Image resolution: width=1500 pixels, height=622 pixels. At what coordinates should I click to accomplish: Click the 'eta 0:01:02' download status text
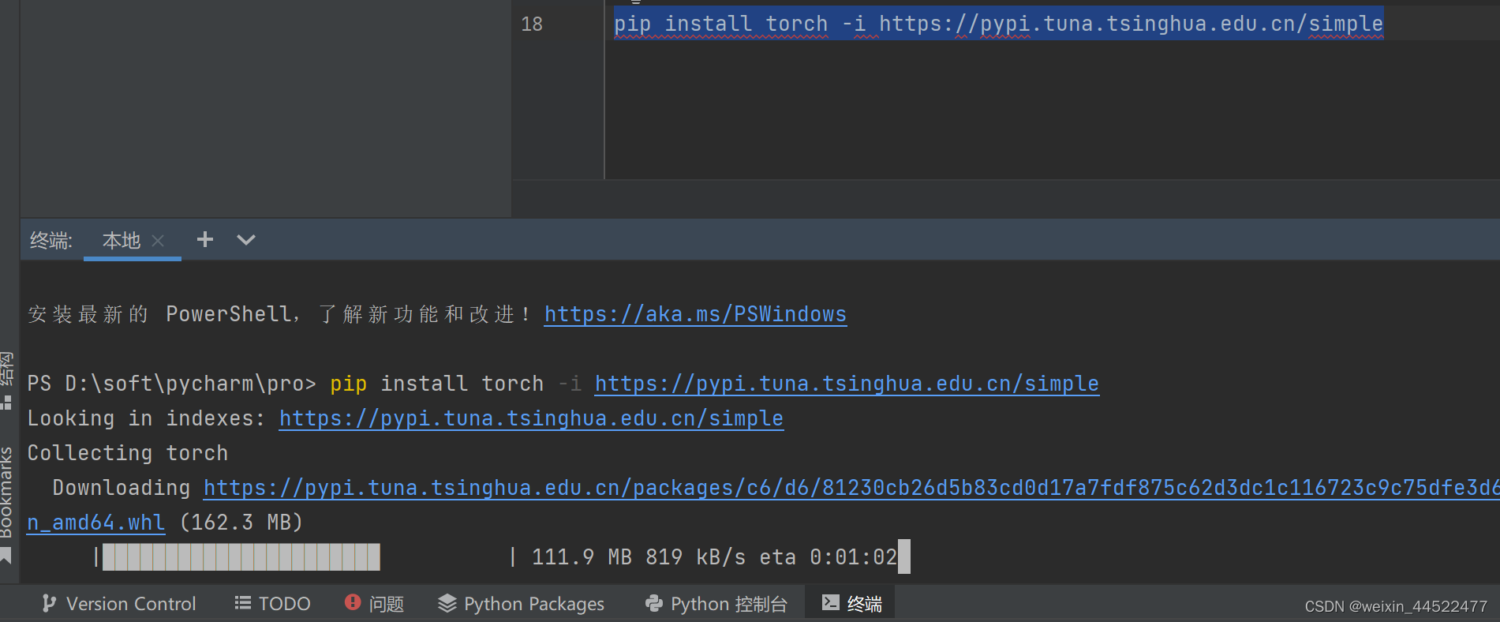coord(829,557)
